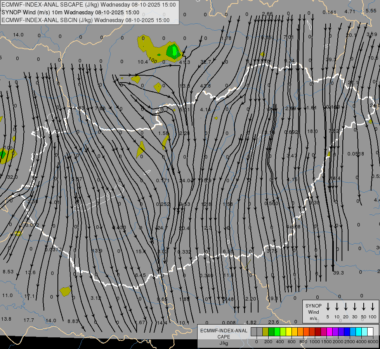Click the 43.8 value on the map

point(205,86)
